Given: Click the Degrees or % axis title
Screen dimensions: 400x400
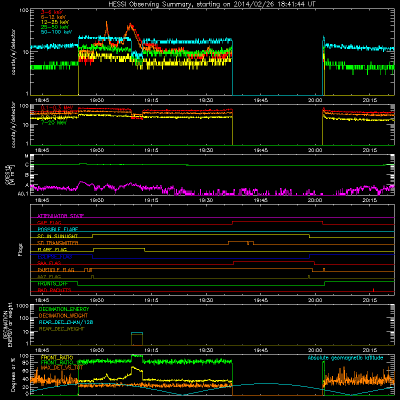Looking at the screenshot, I should pyautogui.click(x=13, y=375).
